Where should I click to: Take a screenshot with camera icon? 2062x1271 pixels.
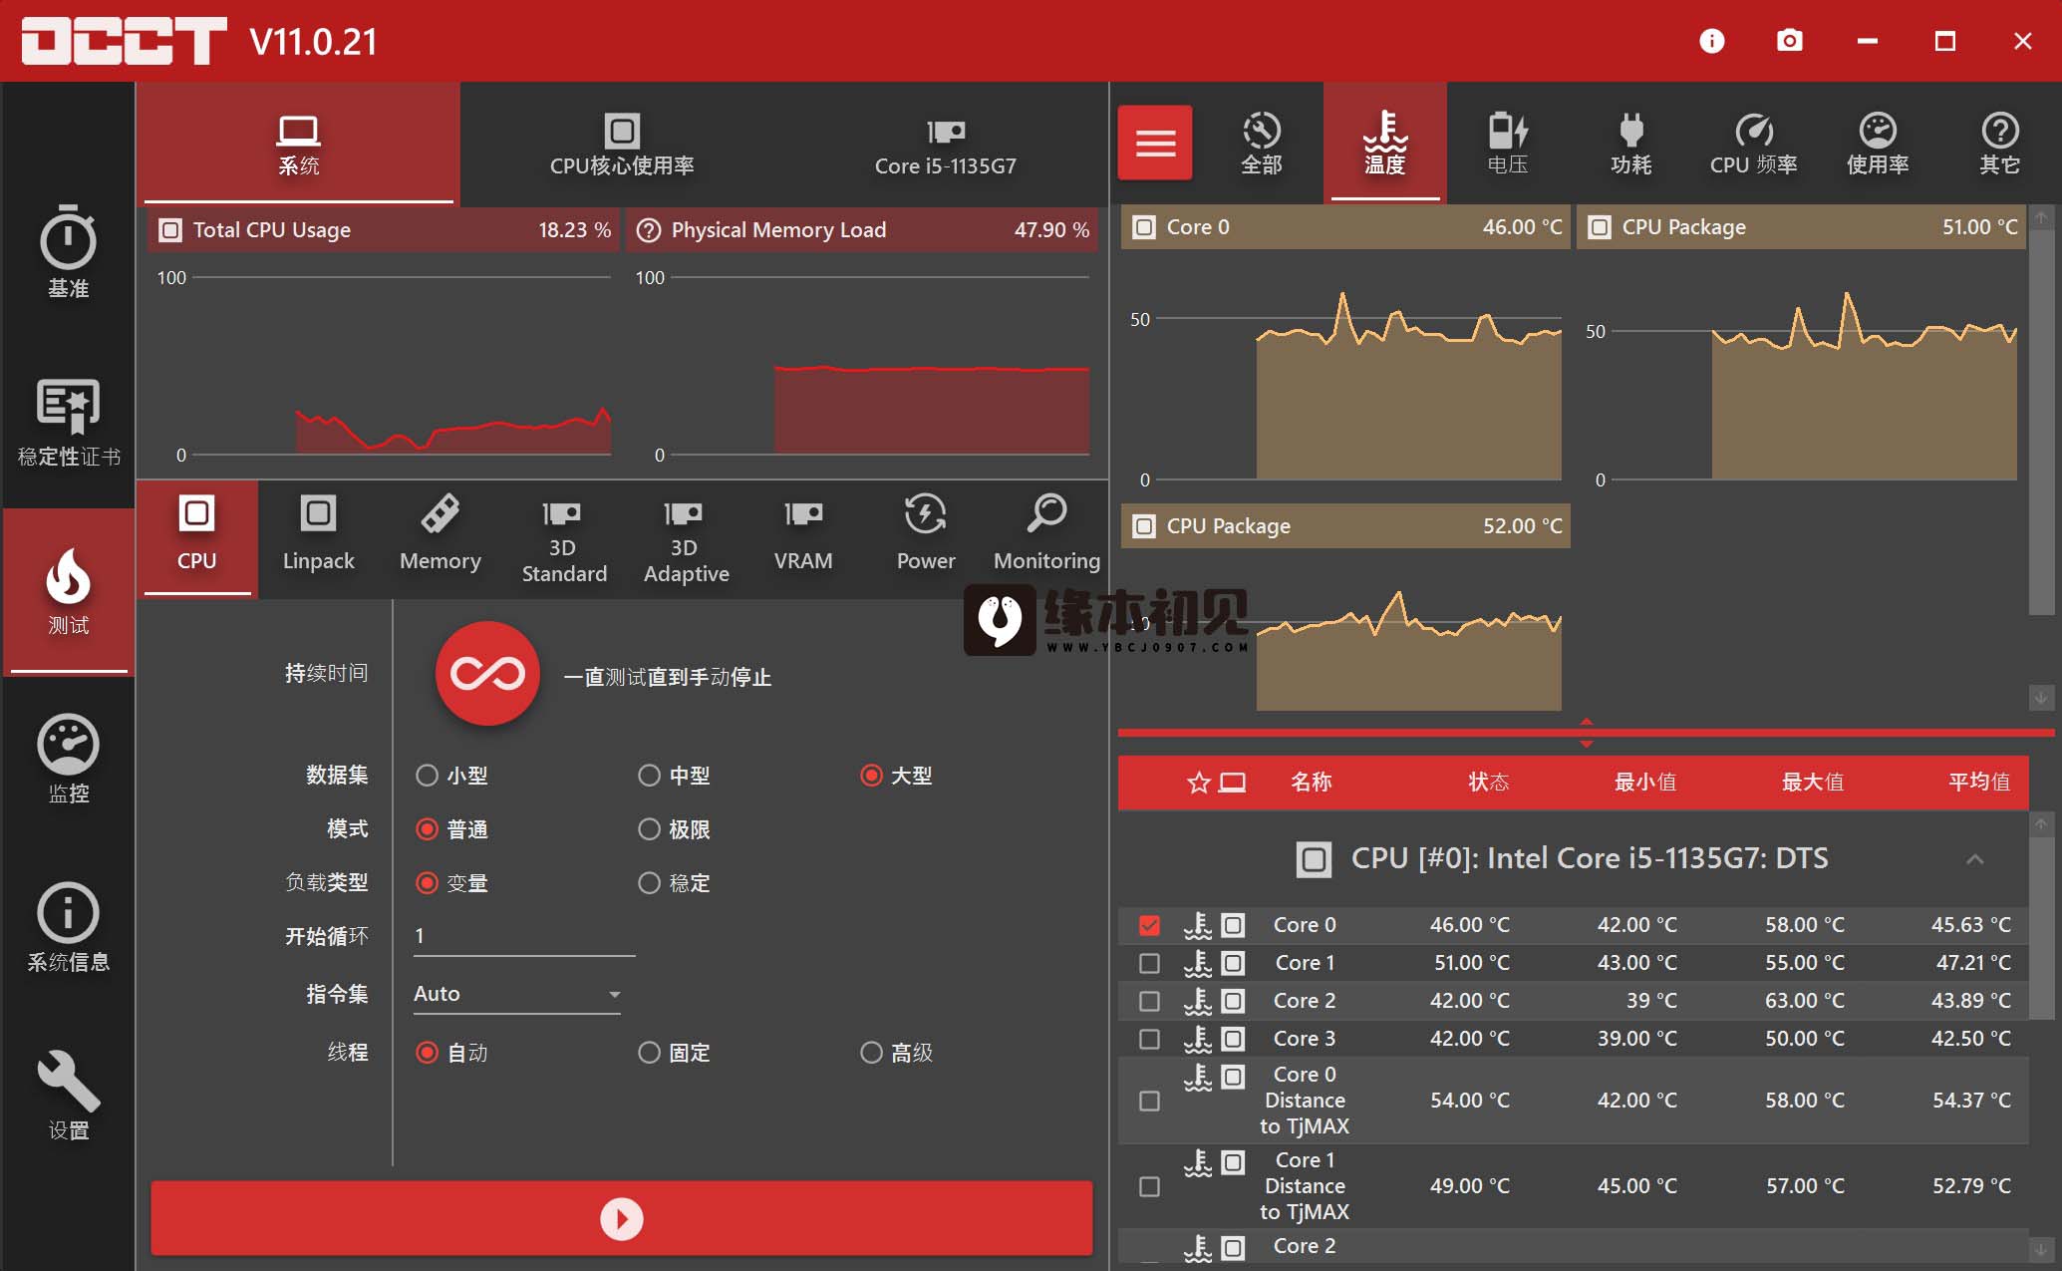click(x=1789, y=41)
